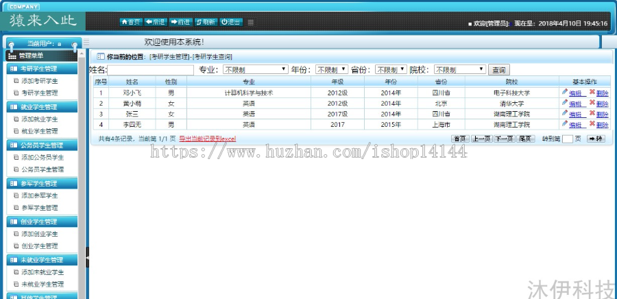Open the menu lines icon beside 退出
Screen dimensions: 617x299
251,23
